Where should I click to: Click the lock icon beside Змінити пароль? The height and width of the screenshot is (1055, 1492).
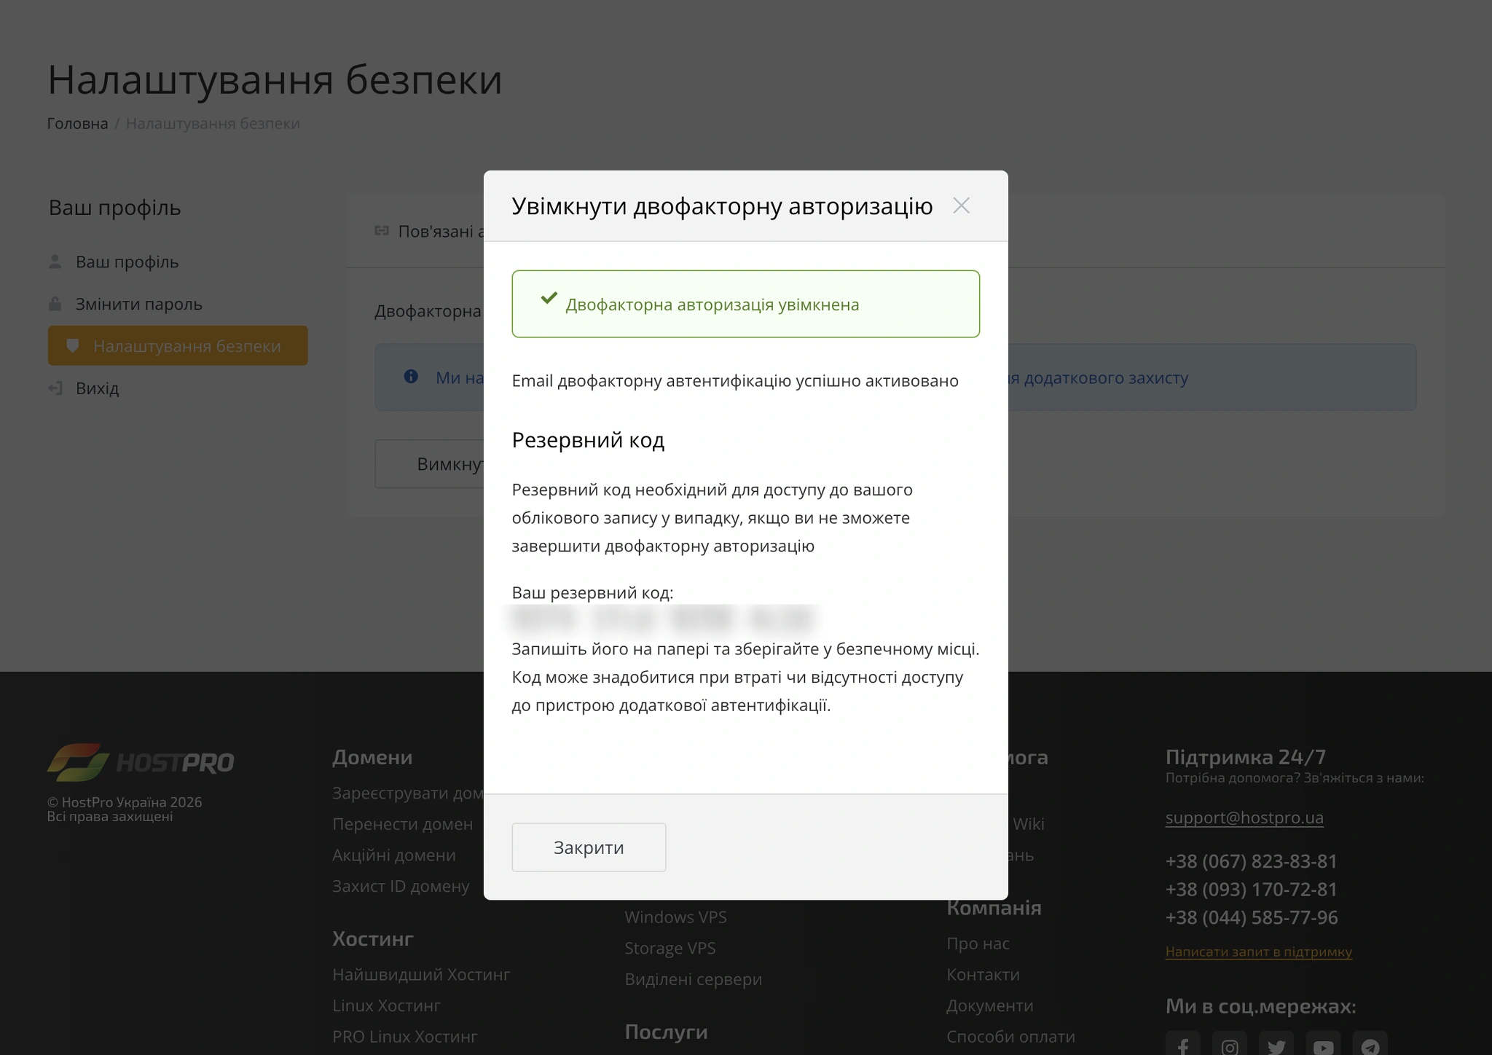coord(55,304)
